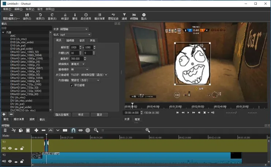The image size is (271, 167).
Task: Open the source dropdown above format
Action: coord(74,29)
